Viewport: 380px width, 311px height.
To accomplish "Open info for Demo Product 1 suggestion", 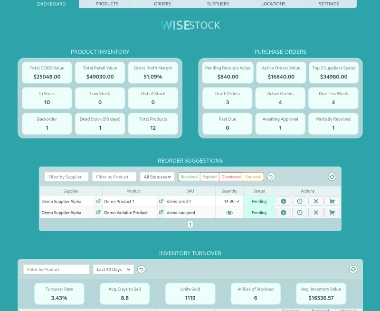I will pyautogui.click(x=283, y=201).
